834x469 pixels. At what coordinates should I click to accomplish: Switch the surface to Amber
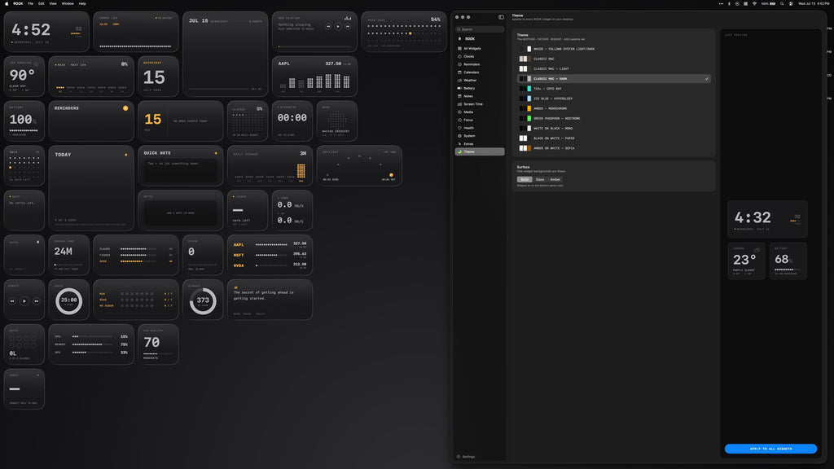tap(555, 180)
